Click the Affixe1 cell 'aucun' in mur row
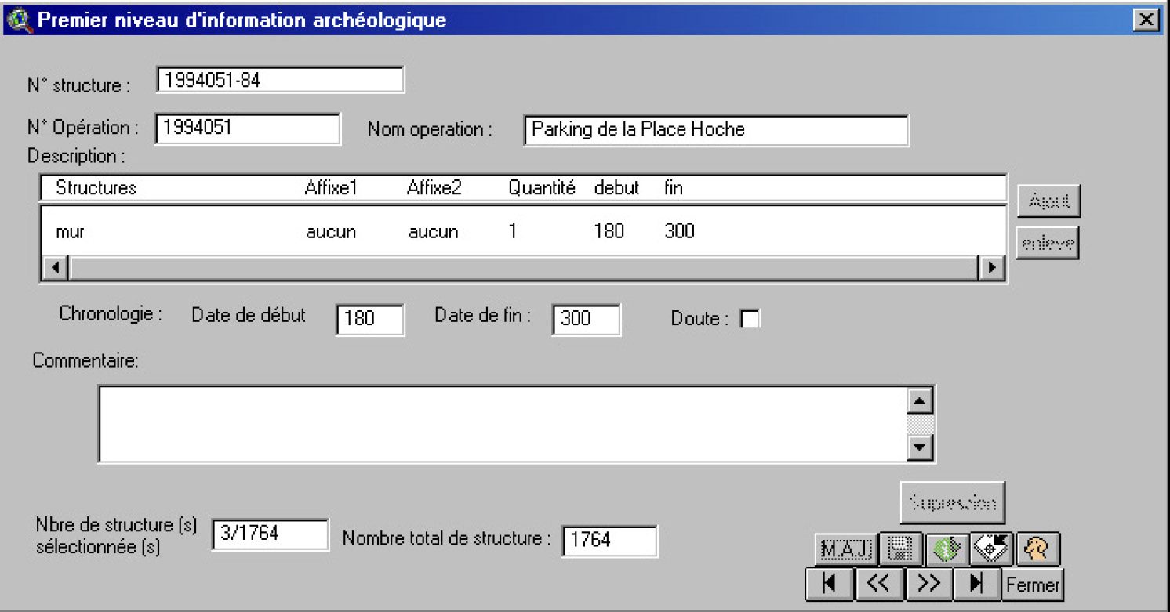Screen dimensions: 1170x612 point(331,232)
